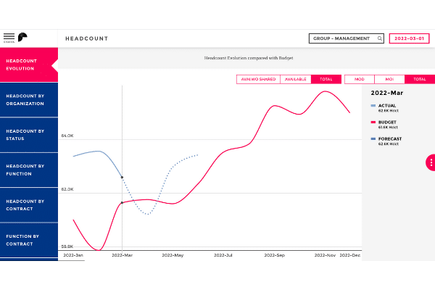Click the bird logo icon
435x290 pixels.
pos(23,37)
